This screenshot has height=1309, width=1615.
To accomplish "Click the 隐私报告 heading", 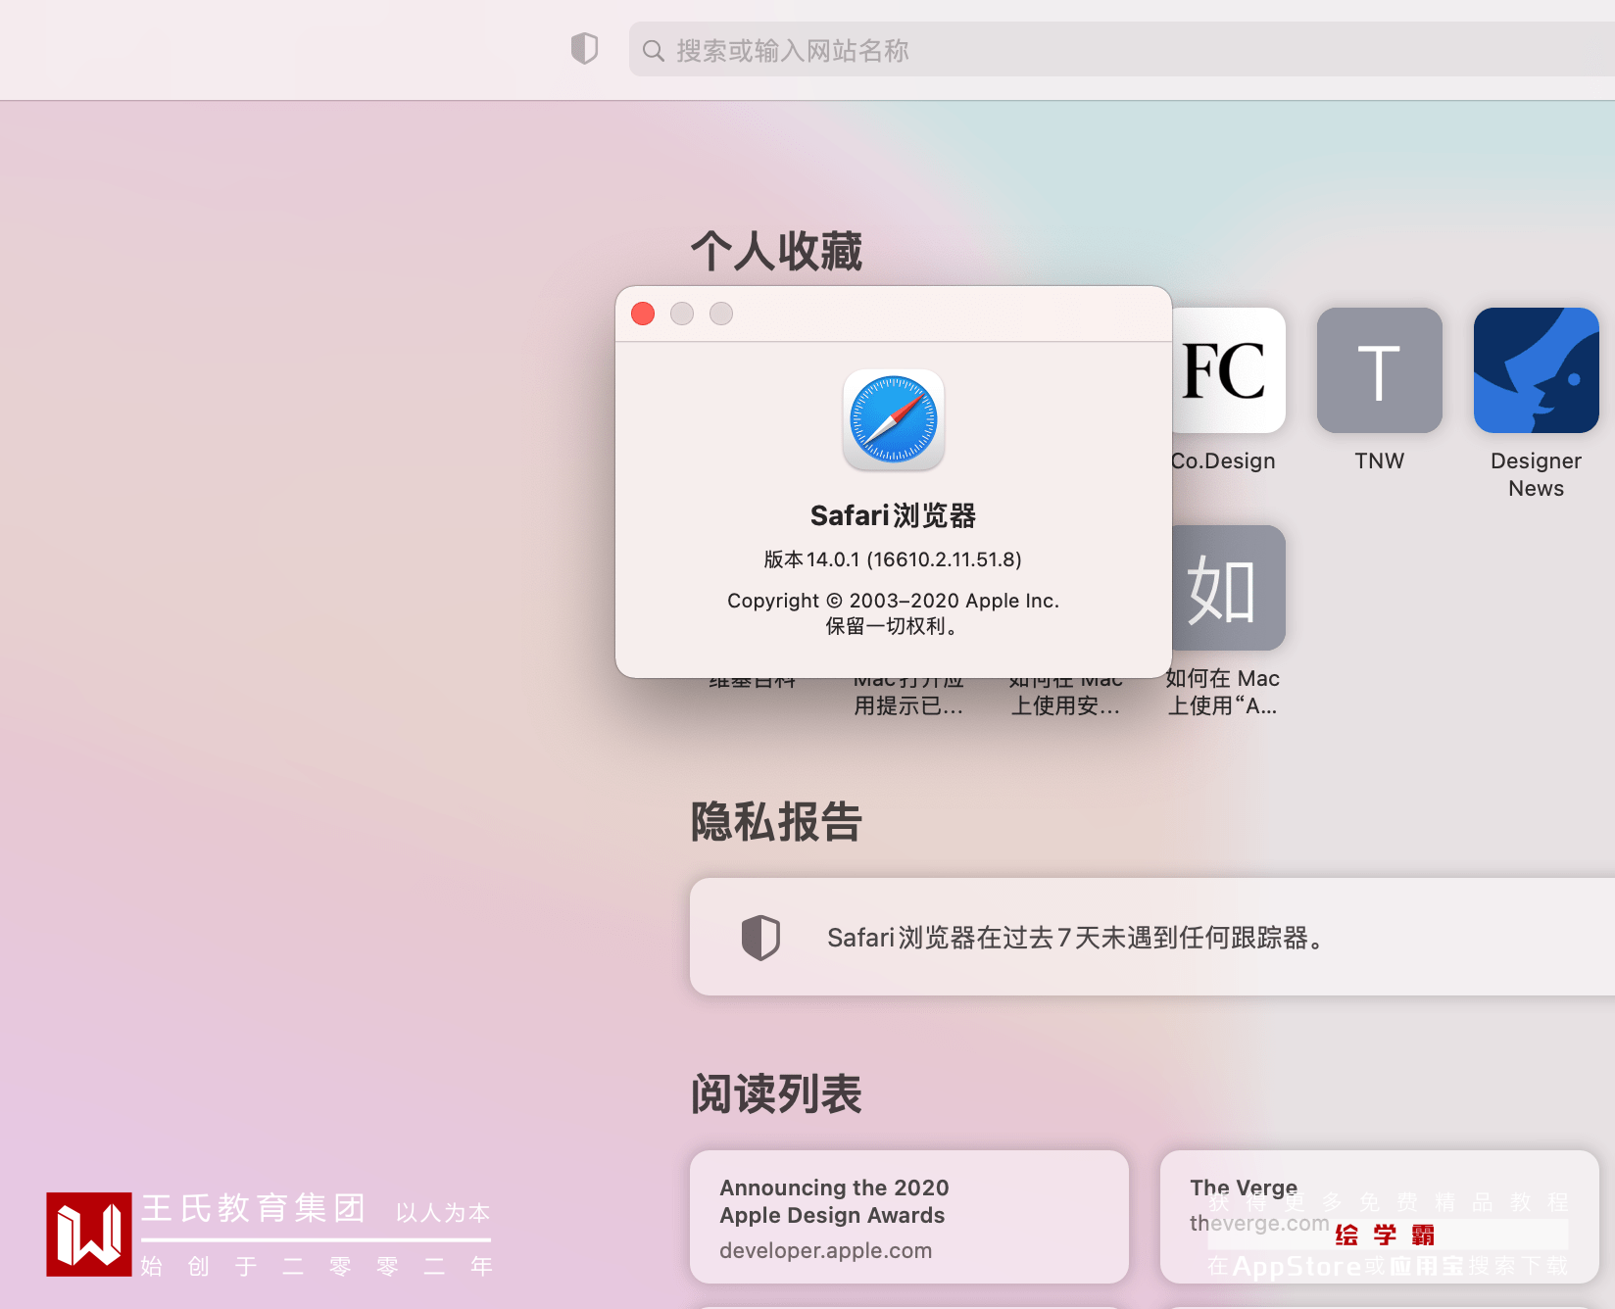I will coord(776,821).
